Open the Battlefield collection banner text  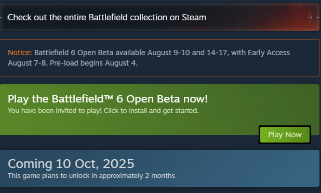tap(107, 18)
